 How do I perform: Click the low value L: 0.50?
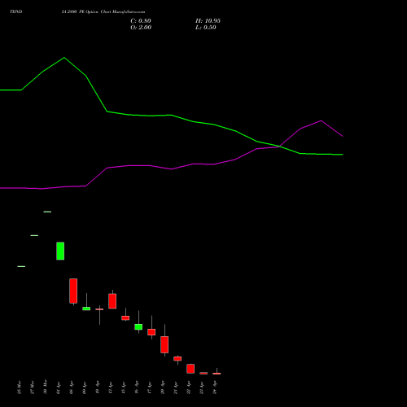point(206,28)
